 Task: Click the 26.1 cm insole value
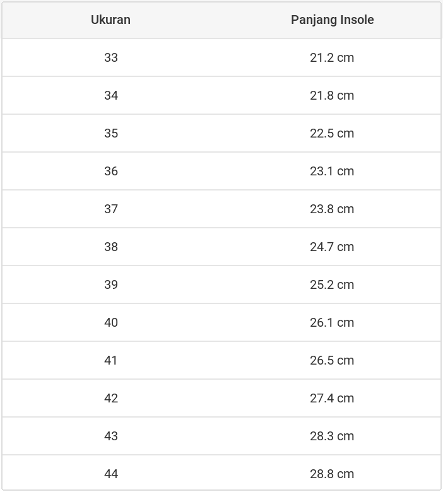[x=332, y=322]
